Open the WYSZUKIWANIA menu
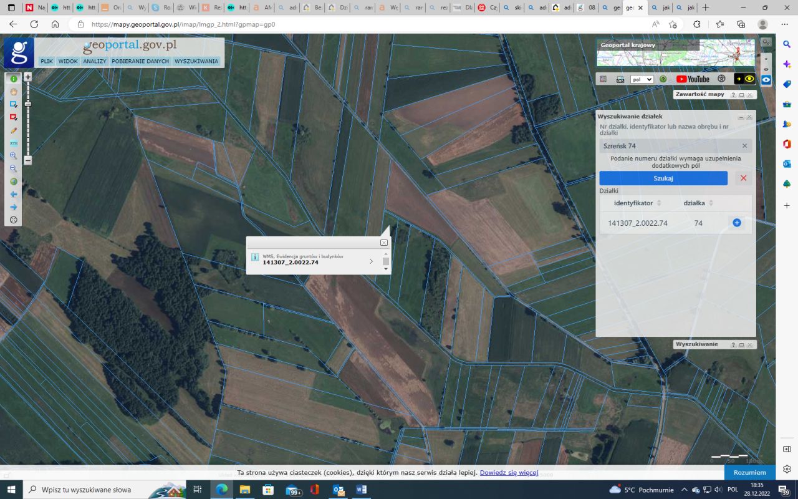The height and width of the screenshot is (499, 798). pos(196,61)
